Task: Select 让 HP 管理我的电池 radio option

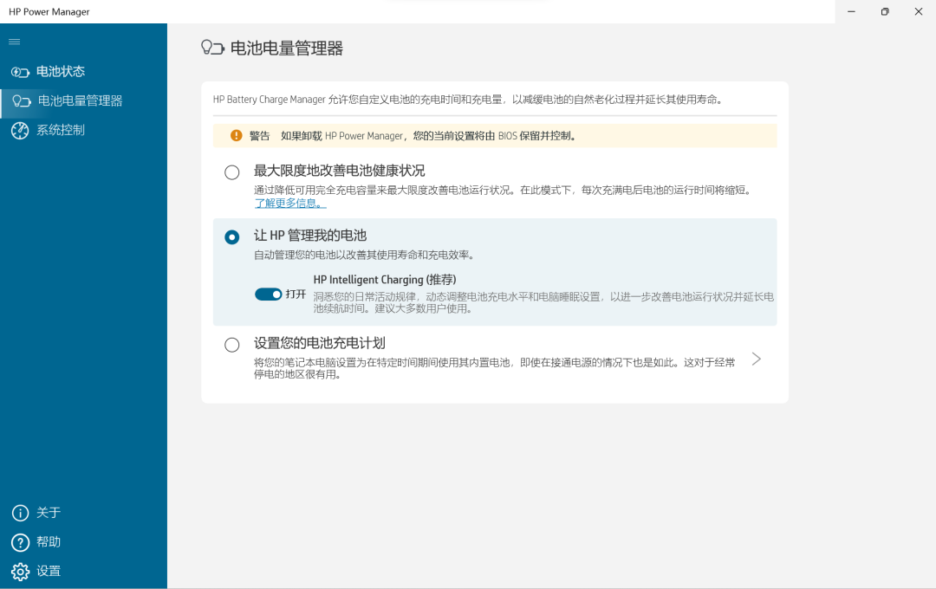Action: (232, 237)
